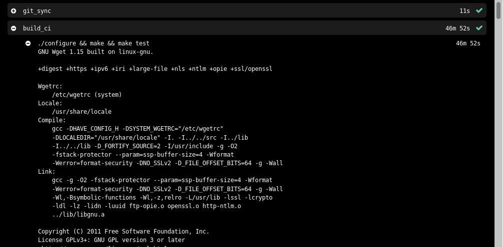503x247 pixels.
Task: Click the green success checkmark for build_ci
Action: point(479,28)
